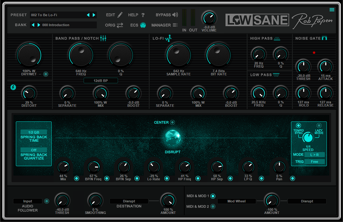
Task: Open the hamburger menu in top-right corner
Action: [332, 10]
